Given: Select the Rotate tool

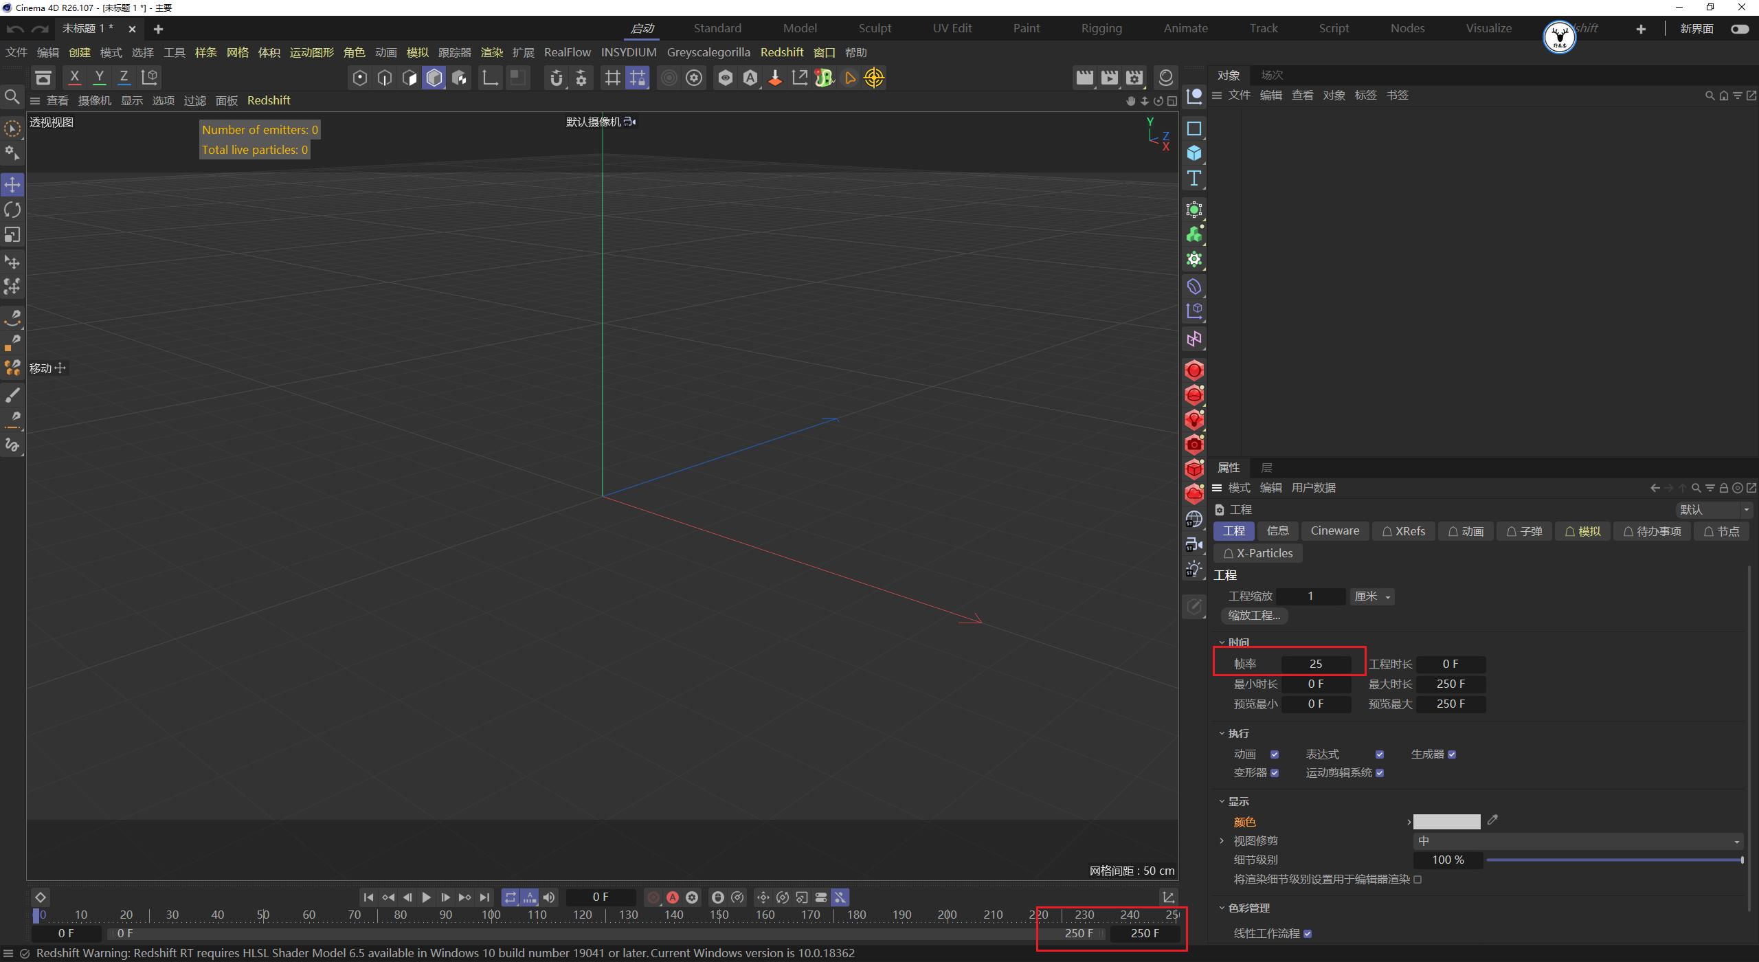Looking at the screenshot, I should pyautogui.click(x=12, y=210).
